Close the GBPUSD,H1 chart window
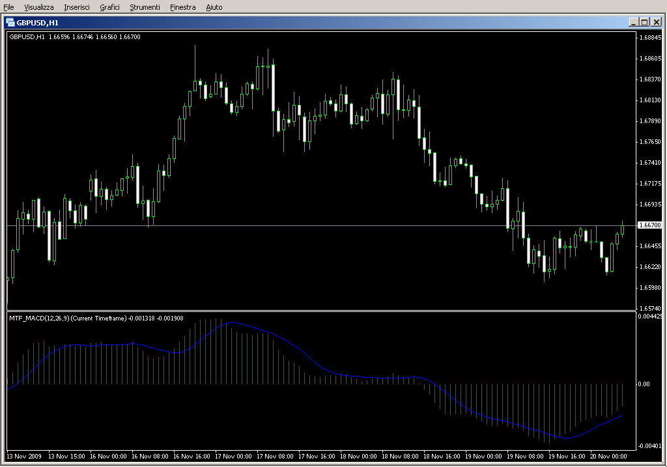Screen dimensions: 667x467 (x=657, y=22)
